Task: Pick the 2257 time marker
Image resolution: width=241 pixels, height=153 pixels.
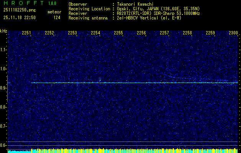Action: 164,33
